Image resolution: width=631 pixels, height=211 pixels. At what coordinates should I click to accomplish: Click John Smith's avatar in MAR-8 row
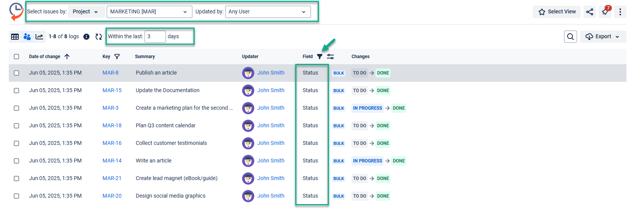click(248, 73)
